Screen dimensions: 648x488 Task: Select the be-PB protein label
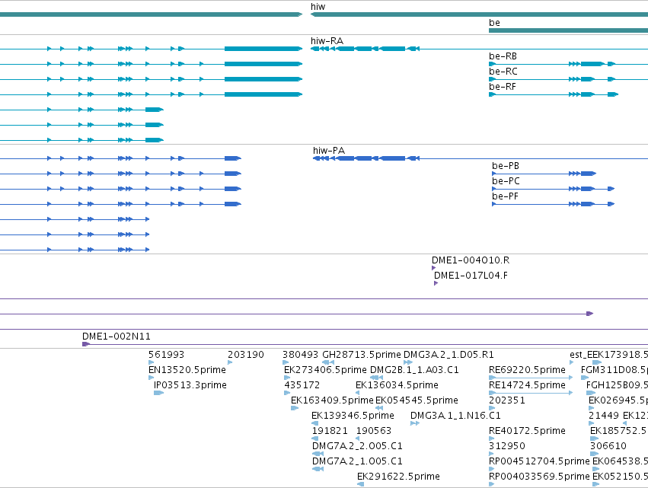(x=506, y=166)
